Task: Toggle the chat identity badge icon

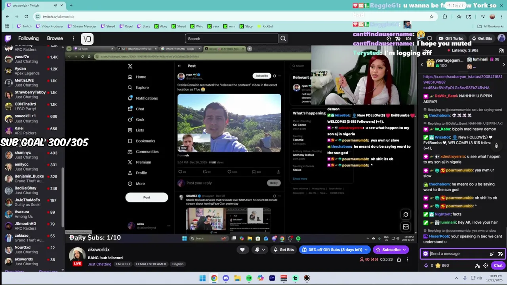Action: pyautogui.click(x=425, y=254)
